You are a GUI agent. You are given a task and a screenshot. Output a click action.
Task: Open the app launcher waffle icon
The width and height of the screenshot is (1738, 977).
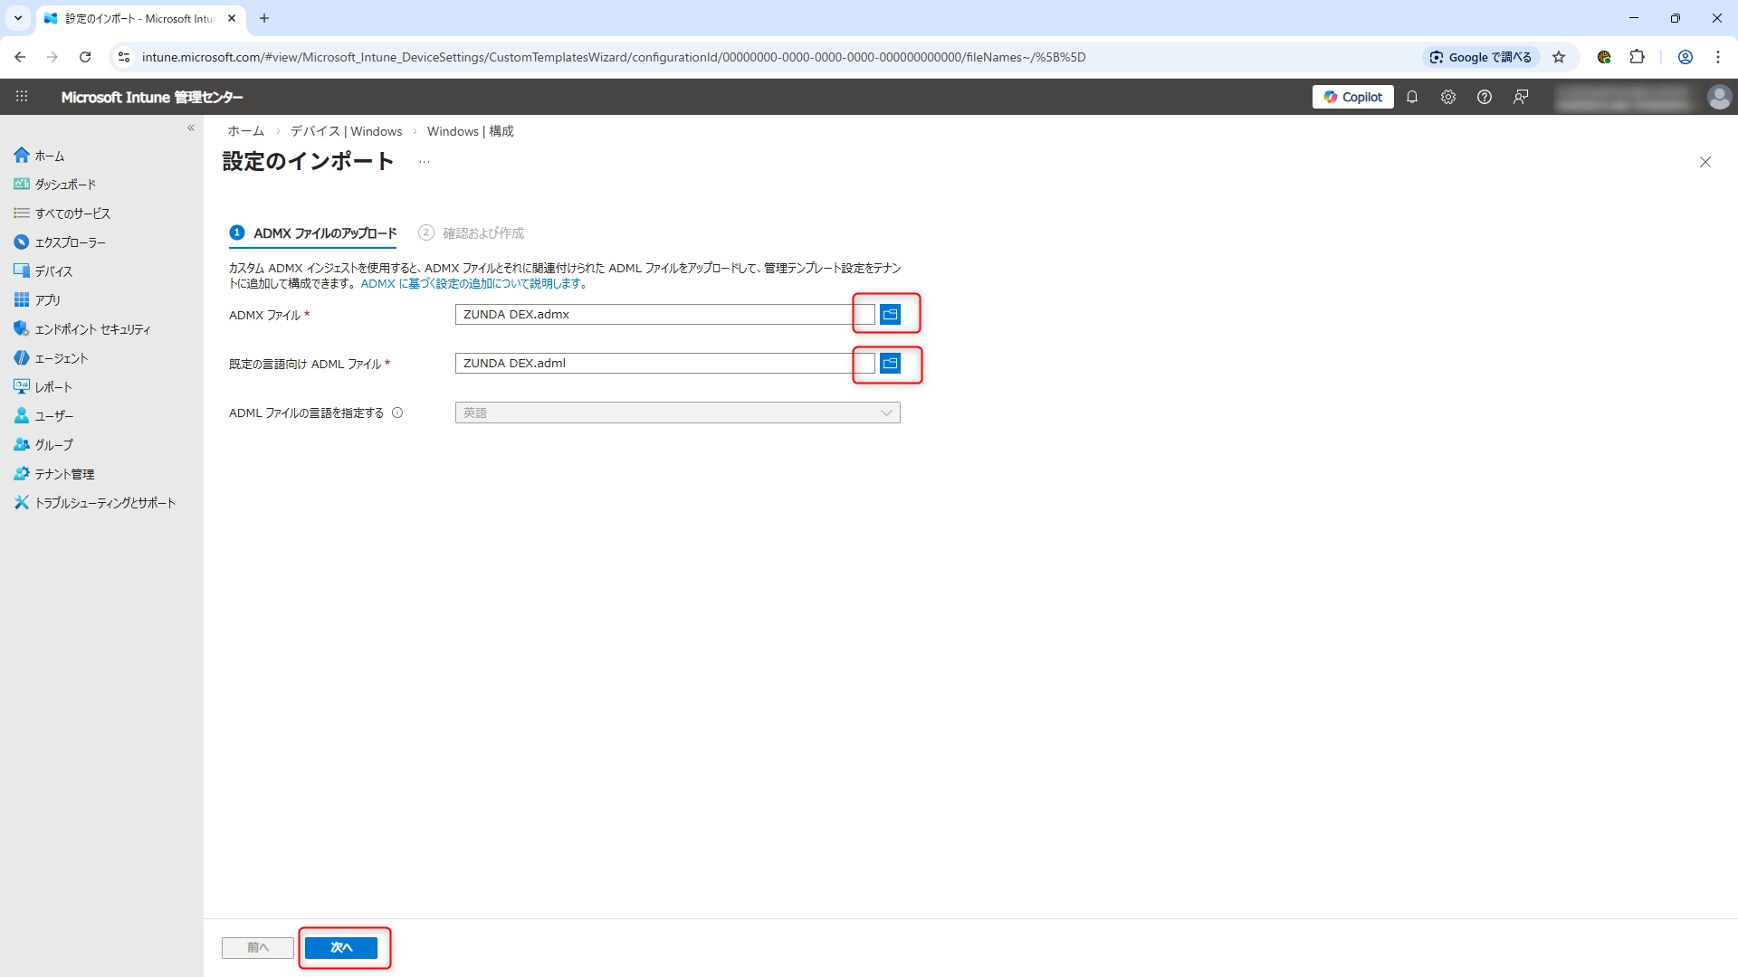pyautogui.click(x=22, y=97)
